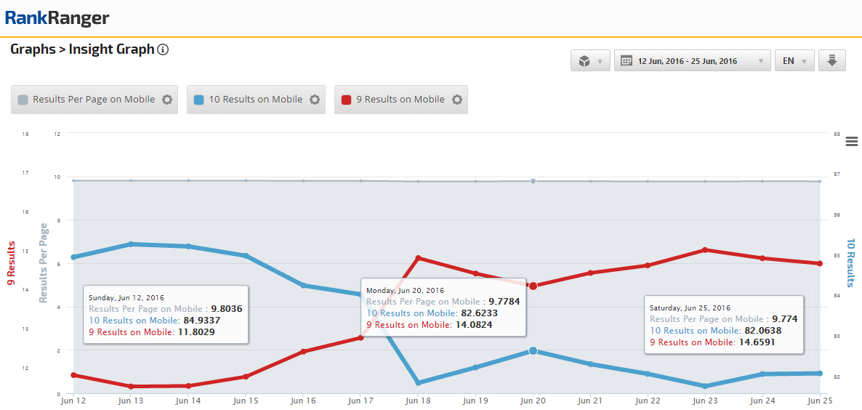Click gray swatch of Results Per Page legend
862x410 pixels.
click(x=23, y=100)
